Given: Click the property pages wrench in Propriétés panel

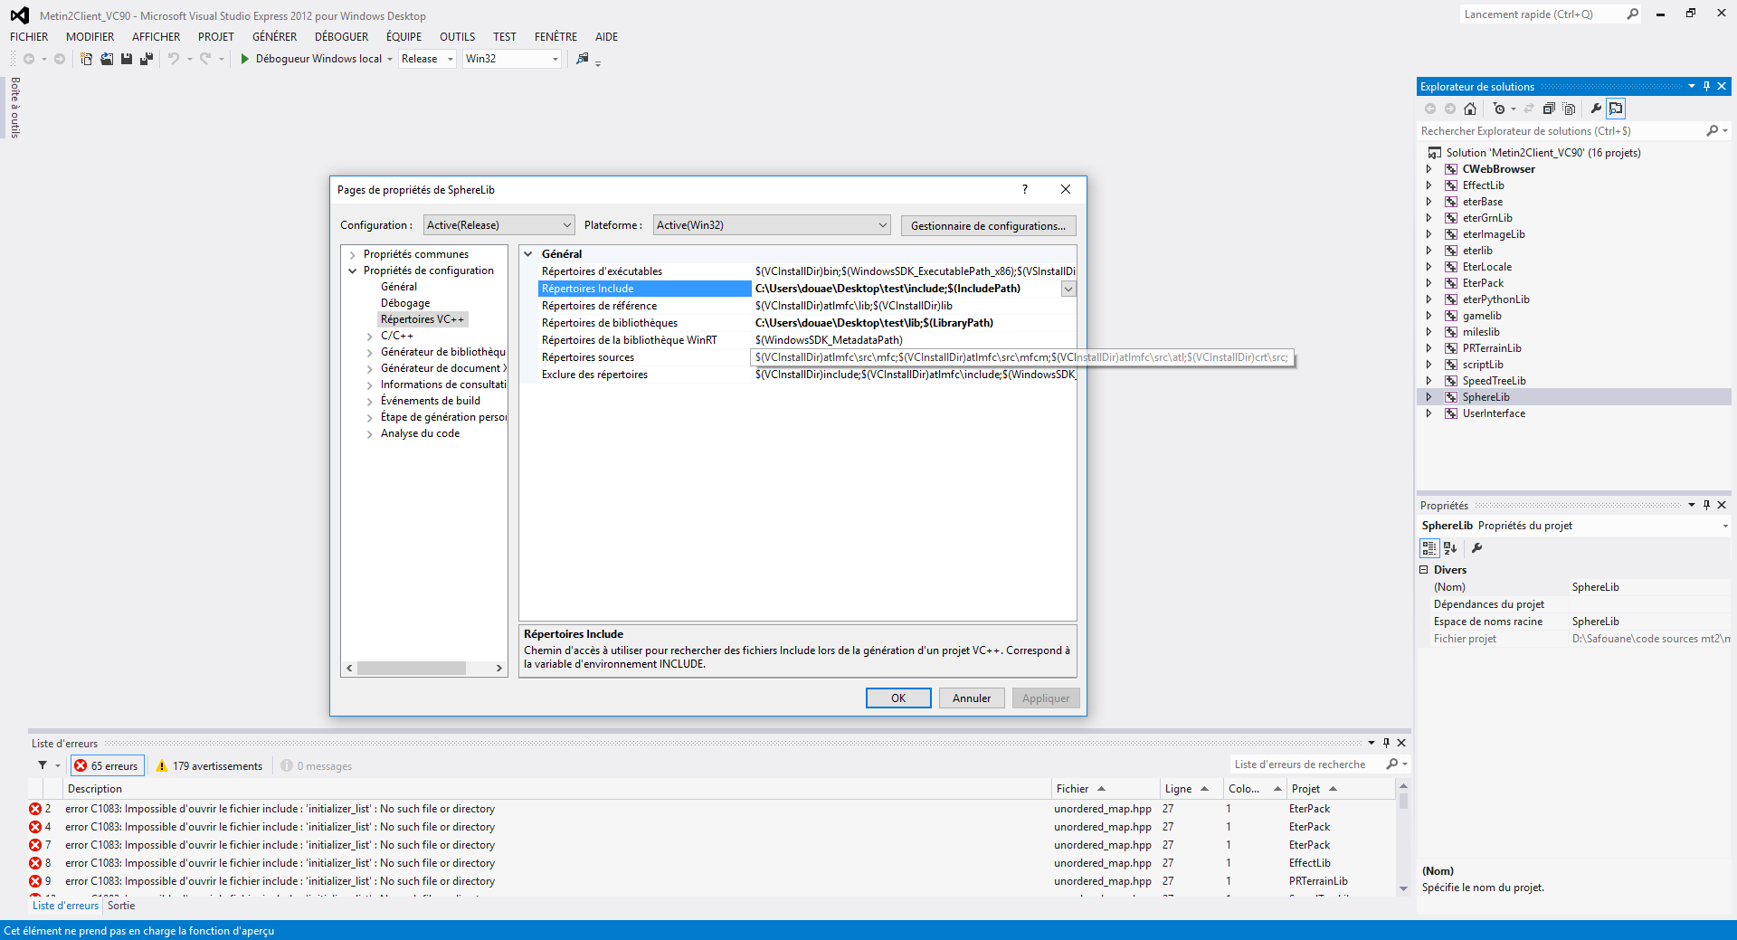Looking at the screenshot, I should pyautogui.click(x=1476, y=548).
